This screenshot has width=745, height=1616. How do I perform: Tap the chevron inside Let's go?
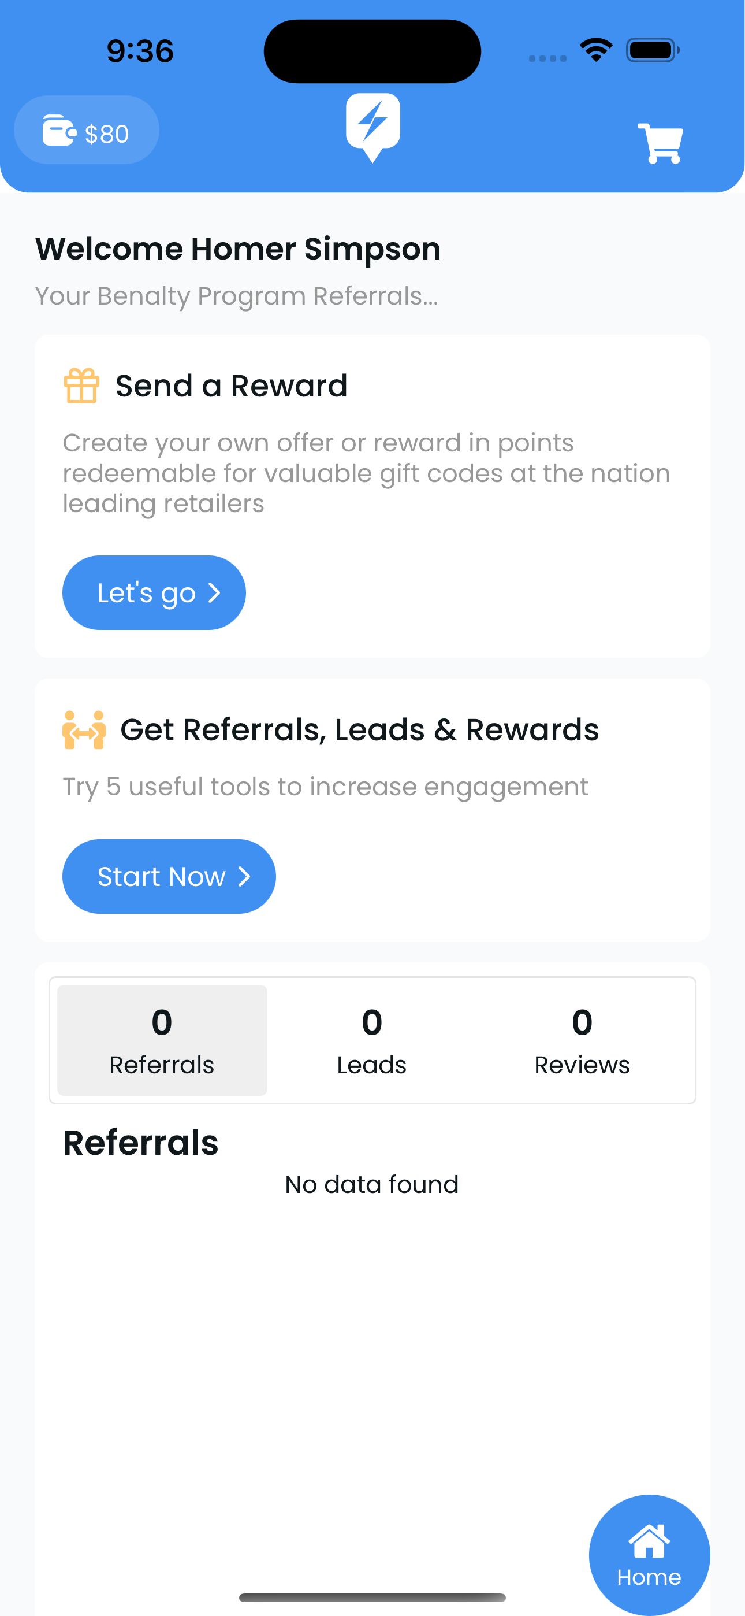click(214, 593)
